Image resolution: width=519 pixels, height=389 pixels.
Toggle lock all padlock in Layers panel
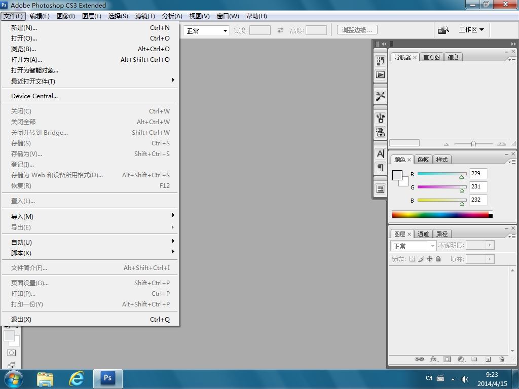pyautogui.click(x=438, y=259)
